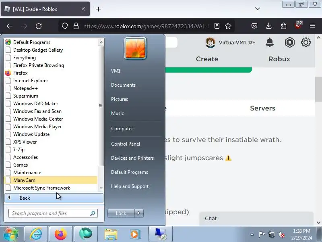Click Search programs and files box

click(x=53, y=213)
